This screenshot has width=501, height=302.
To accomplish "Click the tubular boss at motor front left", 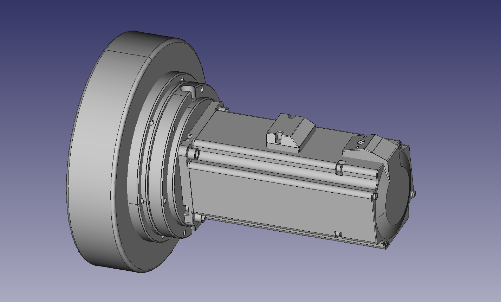I will (196, 153).
